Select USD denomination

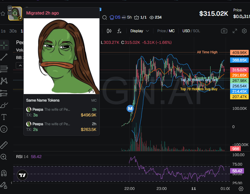click(x=186, y=31)
